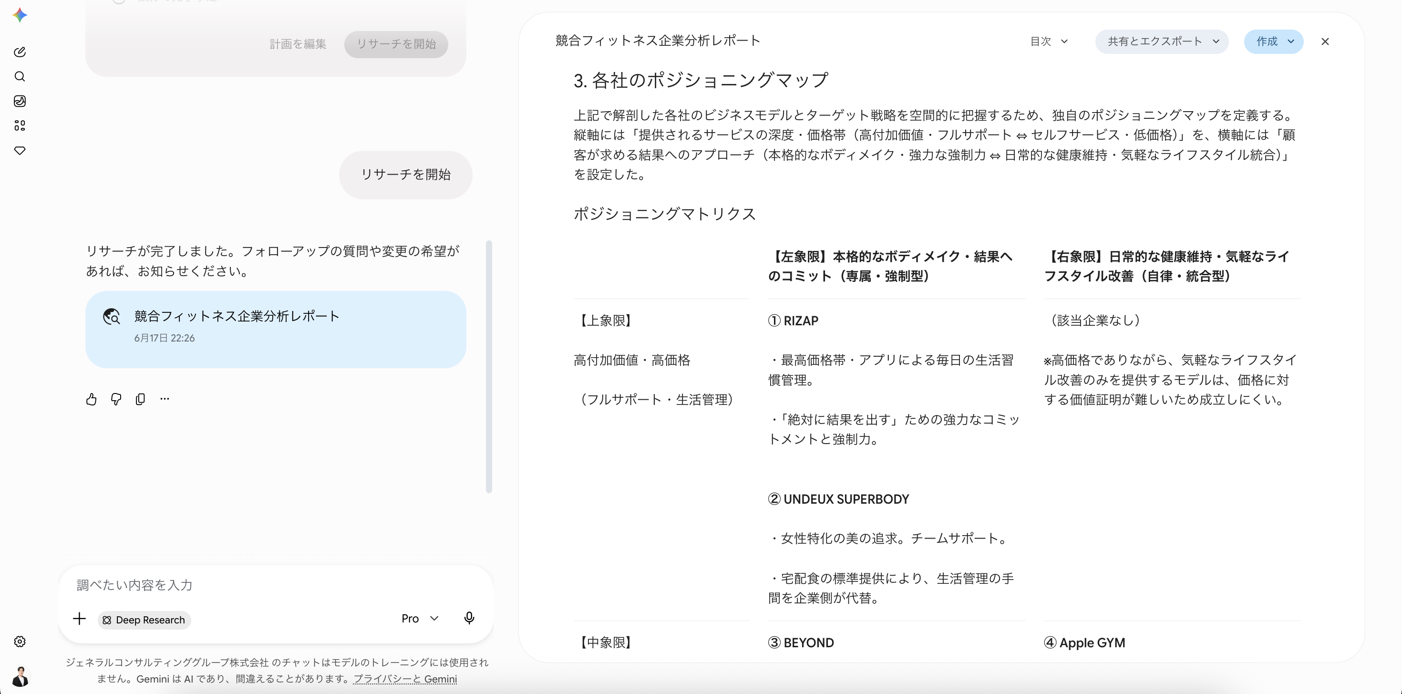The image size is (1402, 694).
Task: Click the chat area vertical scrollbar
Action: point(489,366)
